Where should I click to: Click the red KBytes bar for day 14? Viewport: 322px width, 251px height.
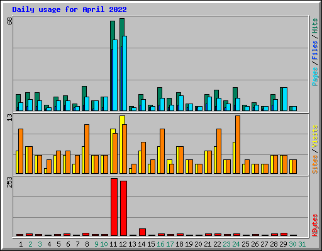tap(142, 232)
